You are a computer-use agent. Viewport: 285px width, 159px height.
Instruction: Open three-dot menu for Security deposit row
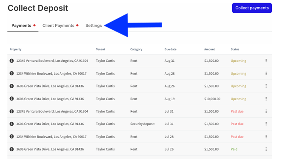pyautogui.click(x=266, y=124)
